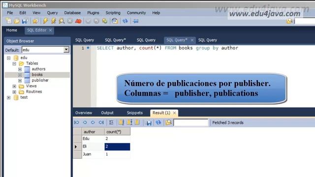
Task: Expand the publisher table node
Action: 20,81
